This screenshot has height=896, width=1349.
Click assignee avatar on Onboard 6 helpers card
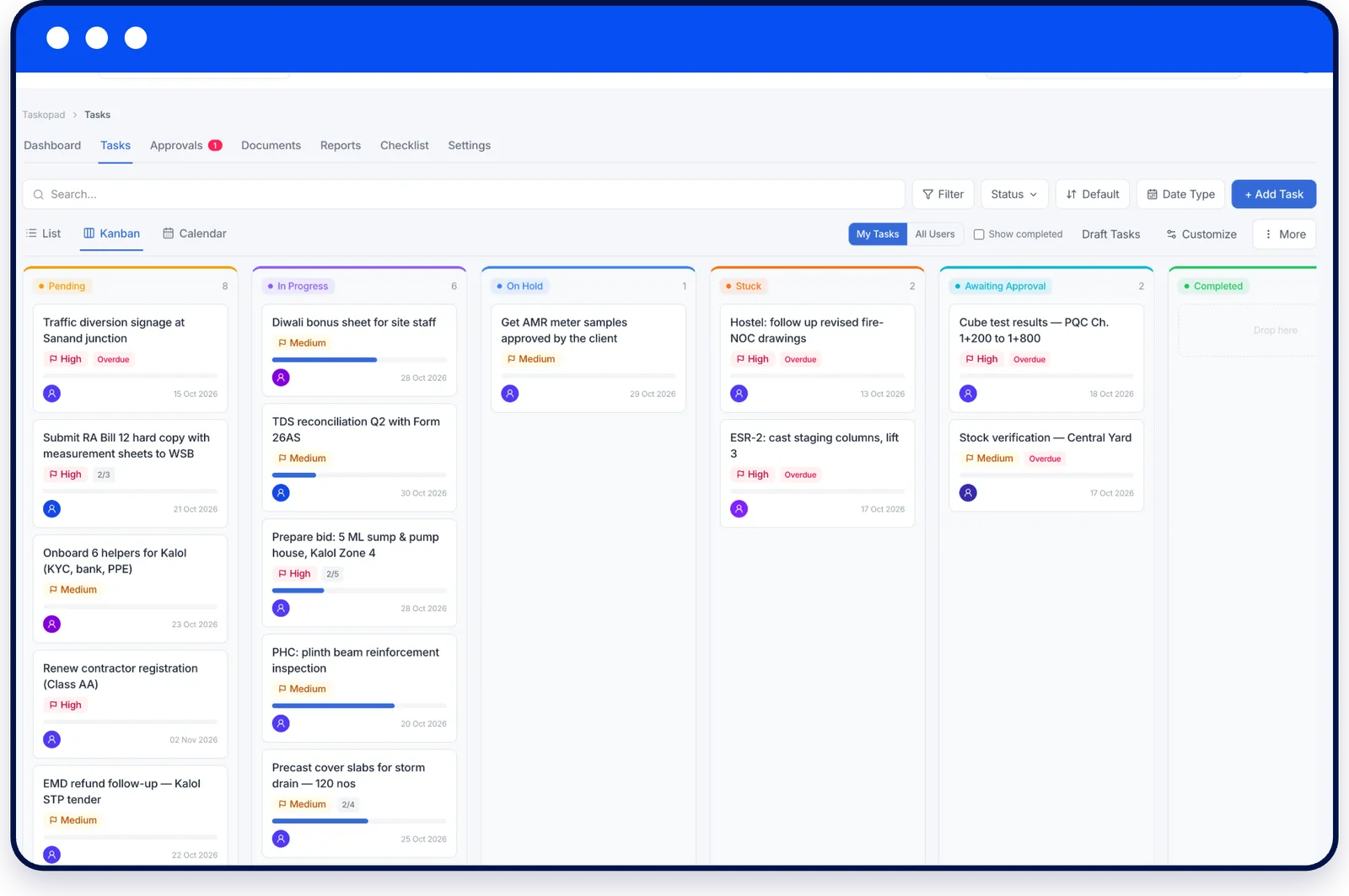point(51,625)
